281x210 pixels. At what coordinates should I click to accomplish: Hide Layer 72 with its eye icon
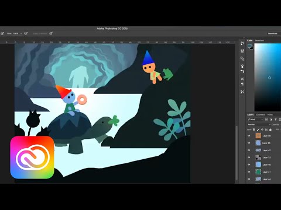(x=249, y=157)
